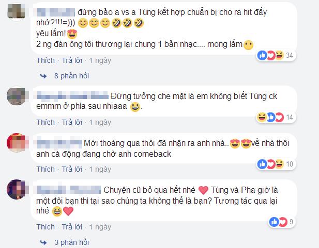Screen dimensions: 319x248
Task: Expand the 3 phản hồi replies
Action: pos(72,242)
